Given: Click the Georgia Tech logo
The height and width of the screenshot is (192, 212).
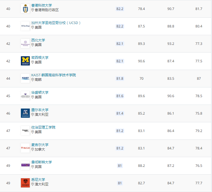Looking at the screenshot, I should point(25,131).
